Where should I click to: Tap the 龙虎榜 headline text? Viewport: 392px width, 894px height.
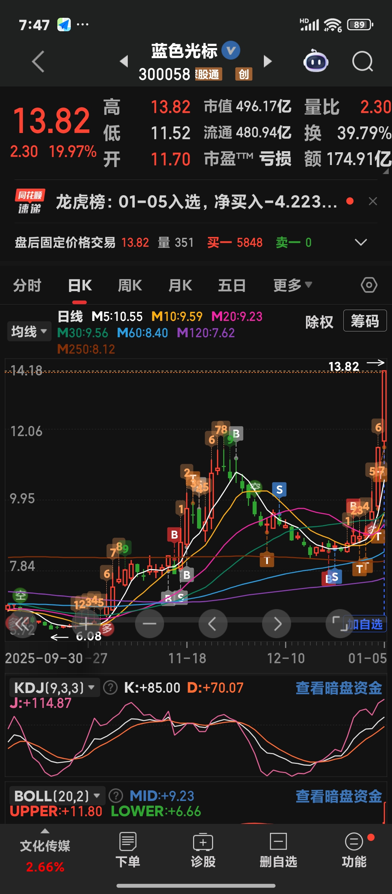[x=196, y=202]
